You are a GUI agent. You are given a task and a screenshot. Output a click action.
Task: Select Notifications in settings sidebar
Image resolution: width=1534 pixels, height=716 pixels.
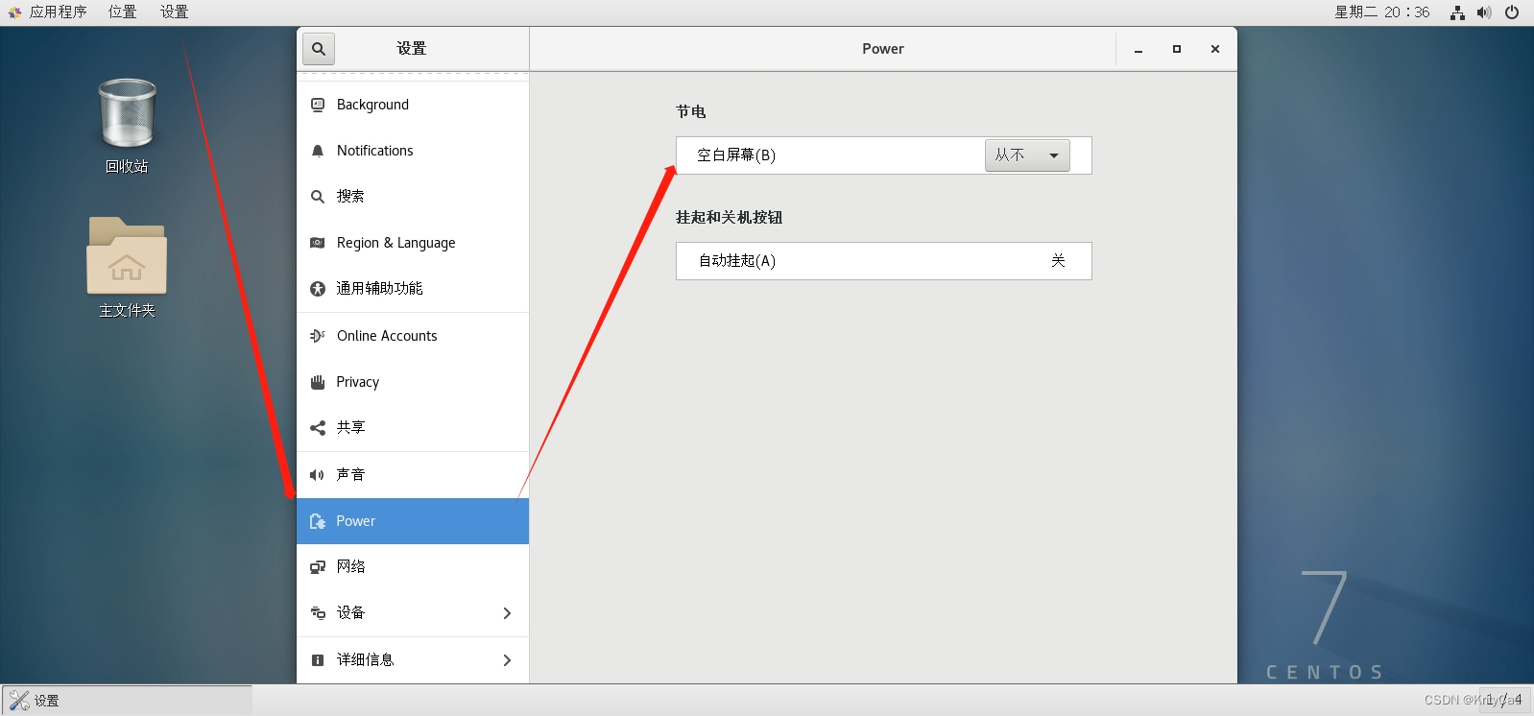(413, 151)
